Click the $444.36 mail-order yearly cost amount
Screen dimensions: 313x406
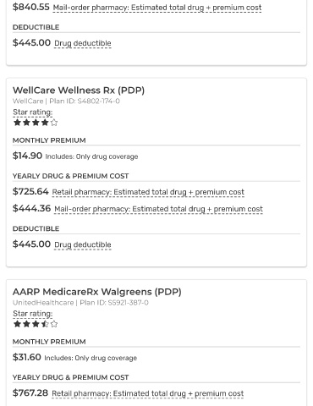point(31,208)
